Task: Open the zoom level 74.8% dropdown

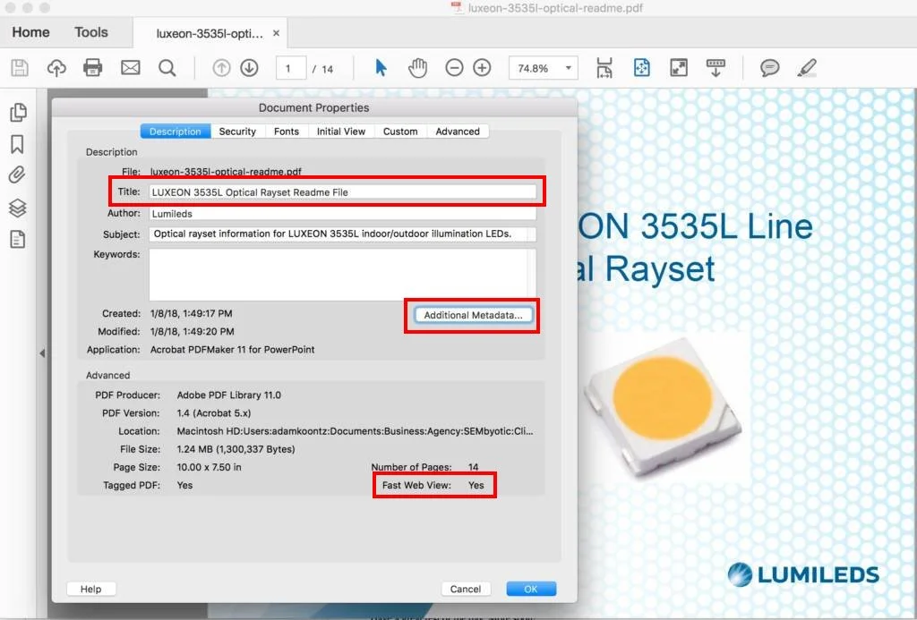Action: coord(543,68)
